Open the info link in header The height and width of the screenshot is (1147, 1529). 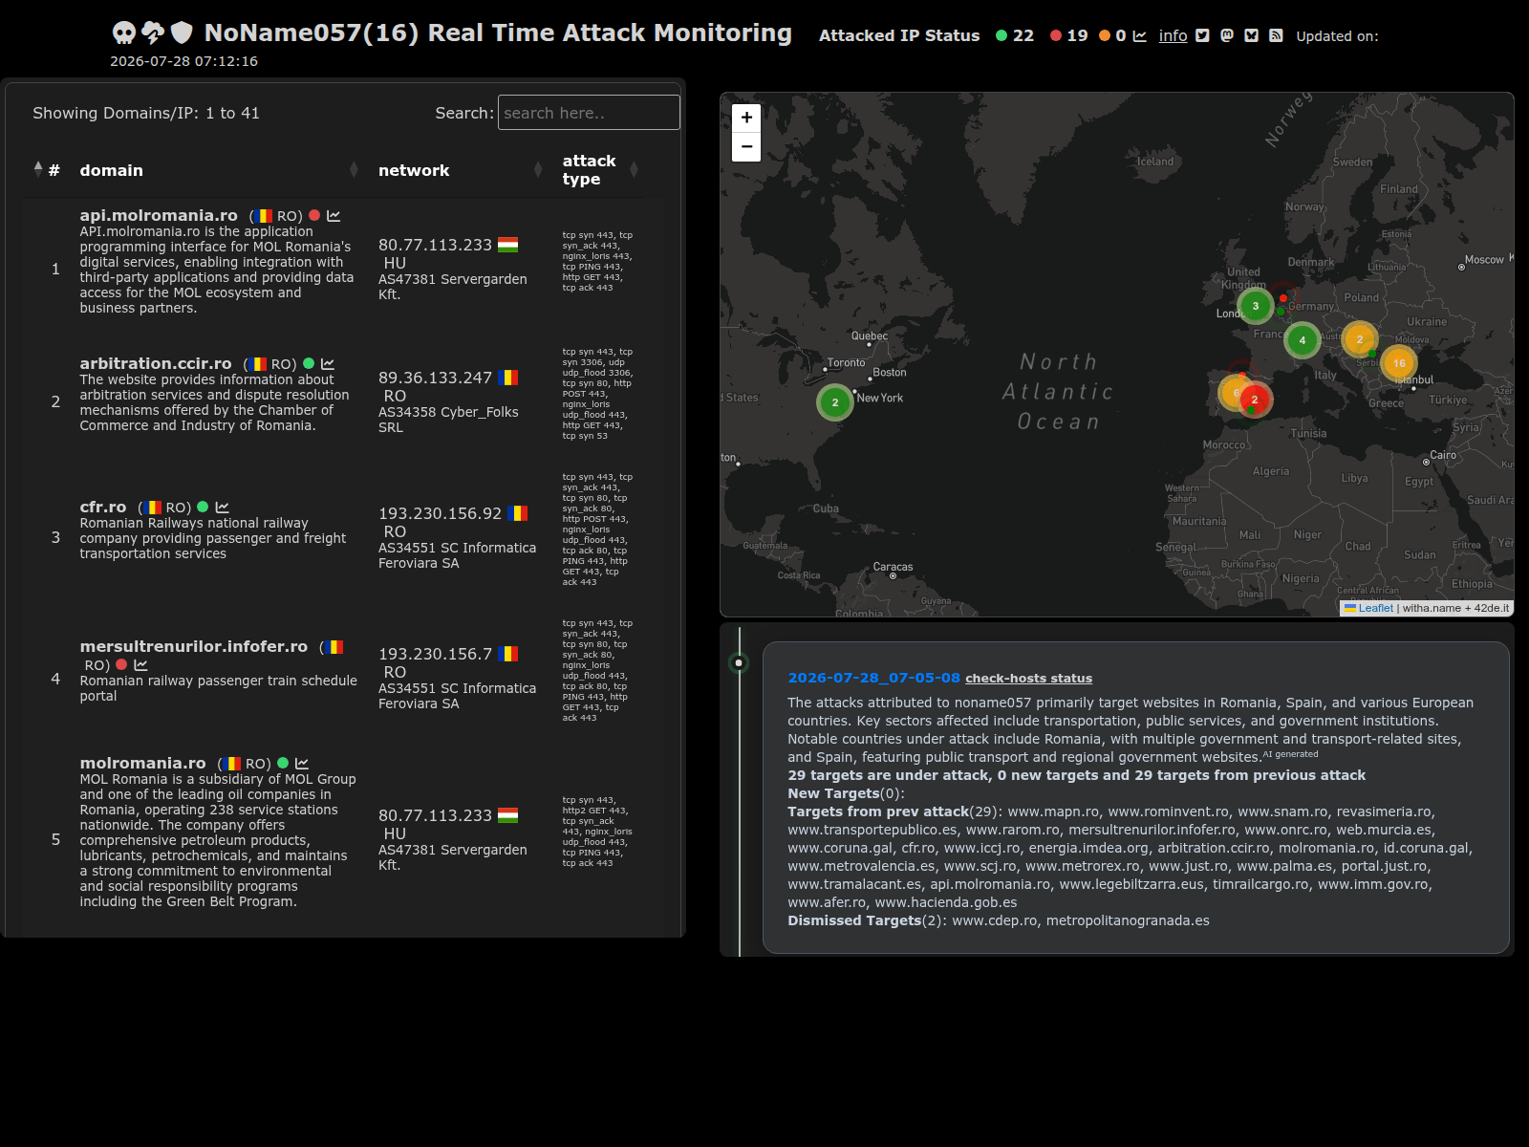1173,35
